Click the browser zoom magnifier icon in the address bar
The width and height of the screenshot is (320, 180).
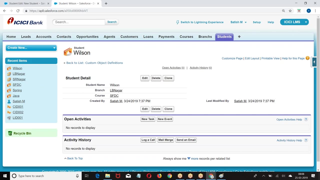coord(283,11)
